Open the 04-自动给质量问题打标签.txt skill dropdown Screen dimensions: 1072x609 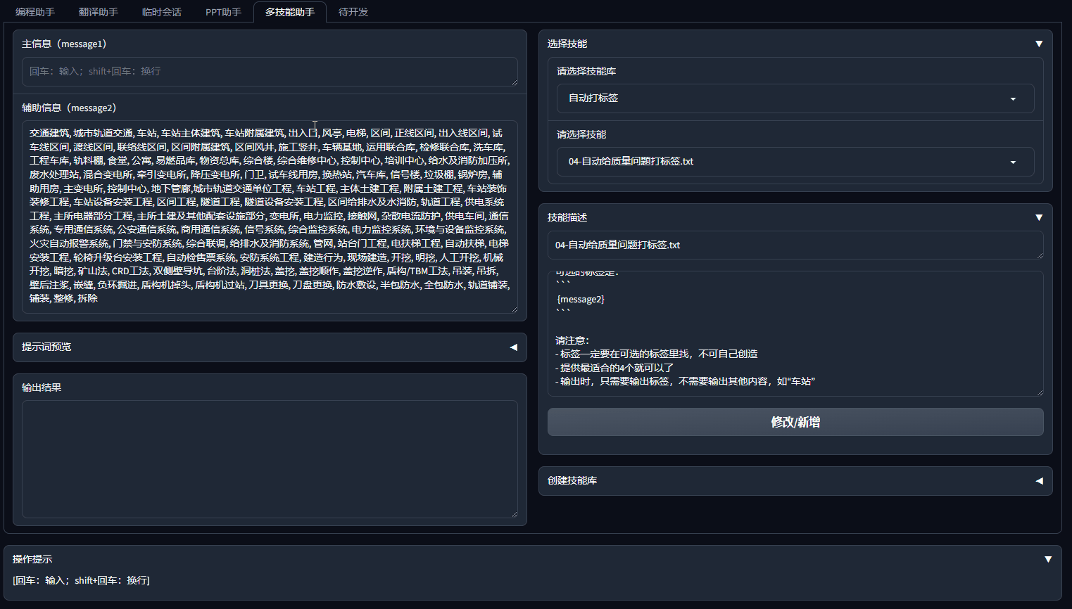pyautogui.click(x=795, y=162)
